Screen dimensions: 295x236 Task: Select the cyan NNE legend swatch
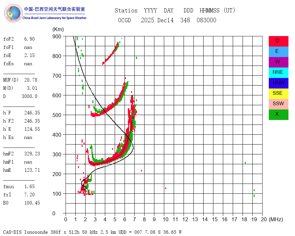278,73
